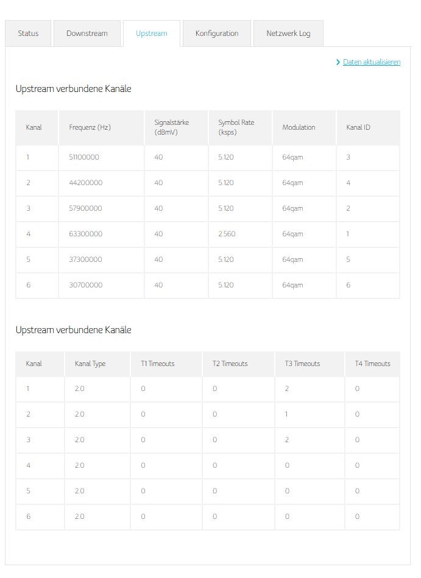
Task: Click the chevron icon beside Daten aktualisieren
Action: [338, 62]
